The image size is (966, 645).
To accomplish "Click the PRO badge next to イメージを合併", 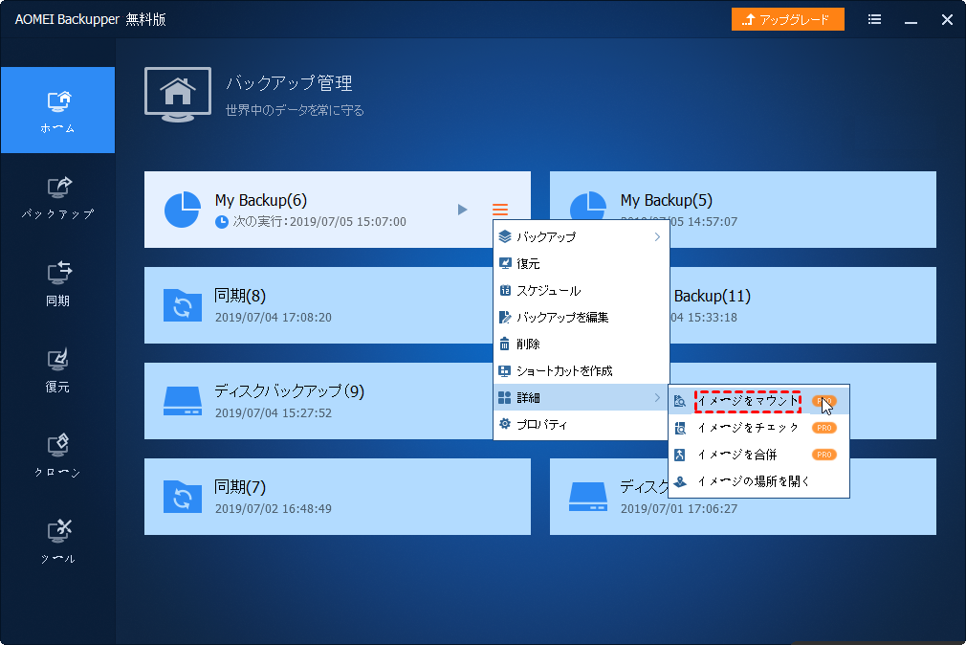I will coord(824,455).
